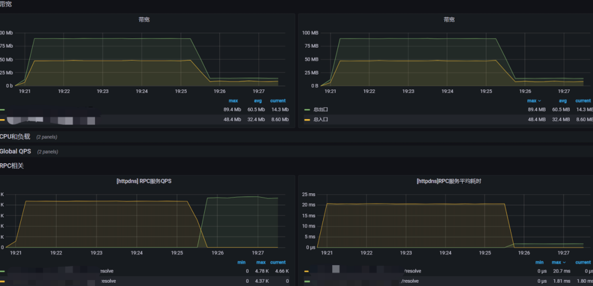
Task: Sort RPC QPS legend by min
Action: (x=241, y=262)
